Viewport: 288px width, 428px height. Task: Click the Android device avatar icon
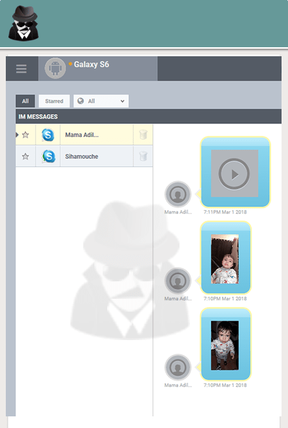pyautogui.click(x=55, y=69)
